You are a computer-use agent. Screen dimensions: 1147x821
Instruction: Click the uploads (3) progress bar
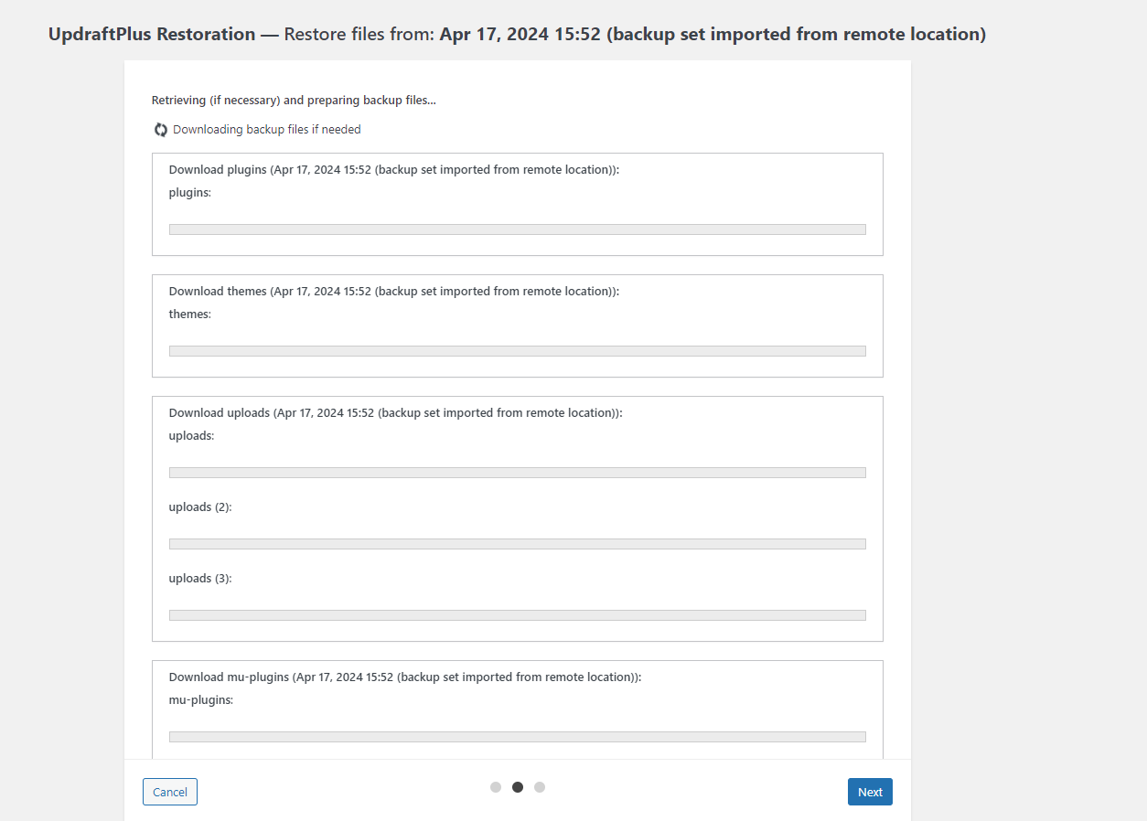pyautogui.click(x=518, y=615)
